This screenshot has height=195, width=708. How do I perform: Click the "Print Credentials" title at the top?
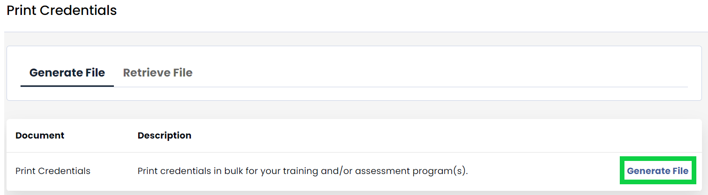tap(62, 10)
